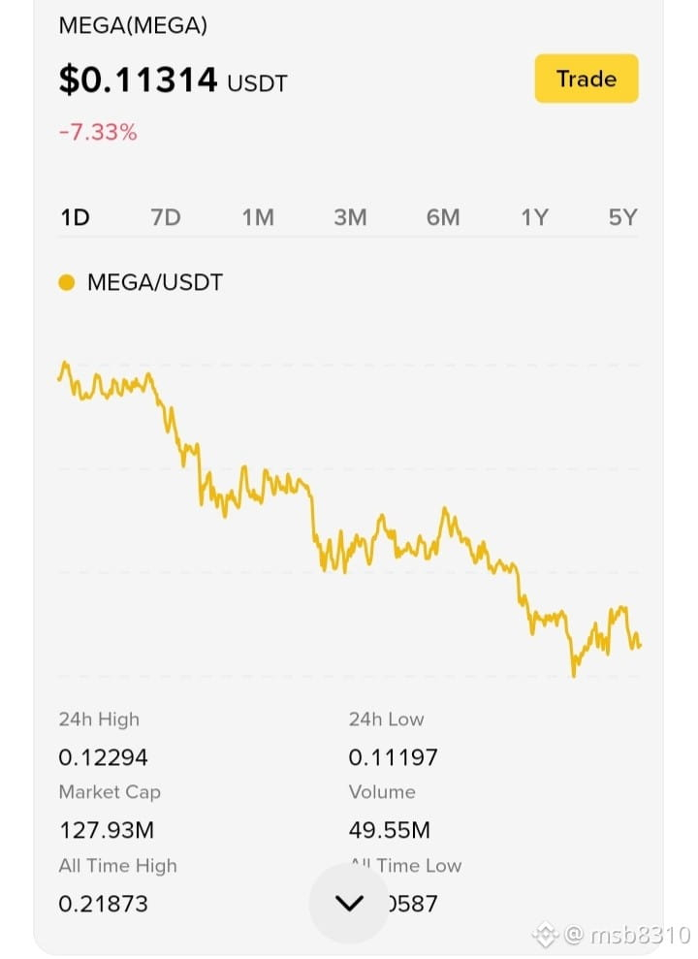Open the @msb8310 watermark handle
This screenshot has height=959, width=698.
[x=627, y=935]
